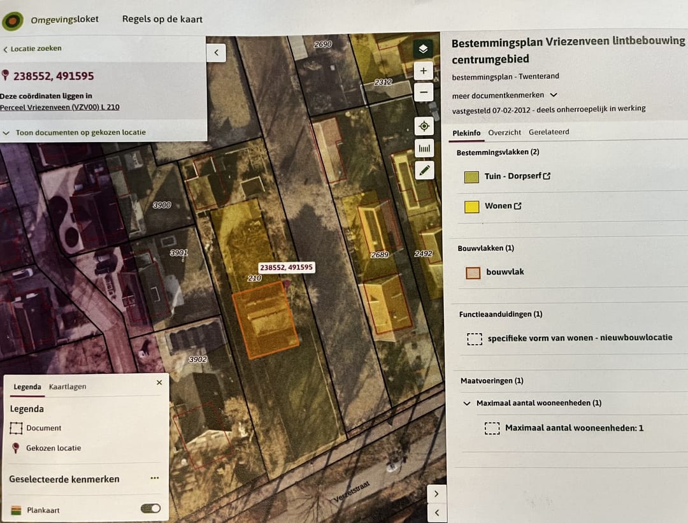Screen dimensions: 688x523
Task: Toggle Maximaal aantal wooneenheden: 1 checkbox
Action: pos(492,429)
